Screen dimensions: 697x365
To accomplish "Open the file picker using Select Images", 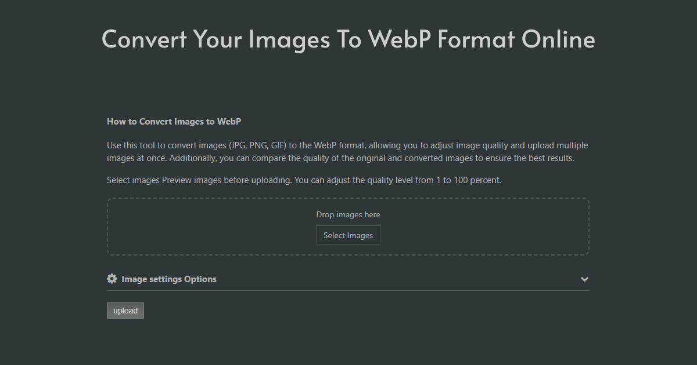I will (x=348, y=235).
